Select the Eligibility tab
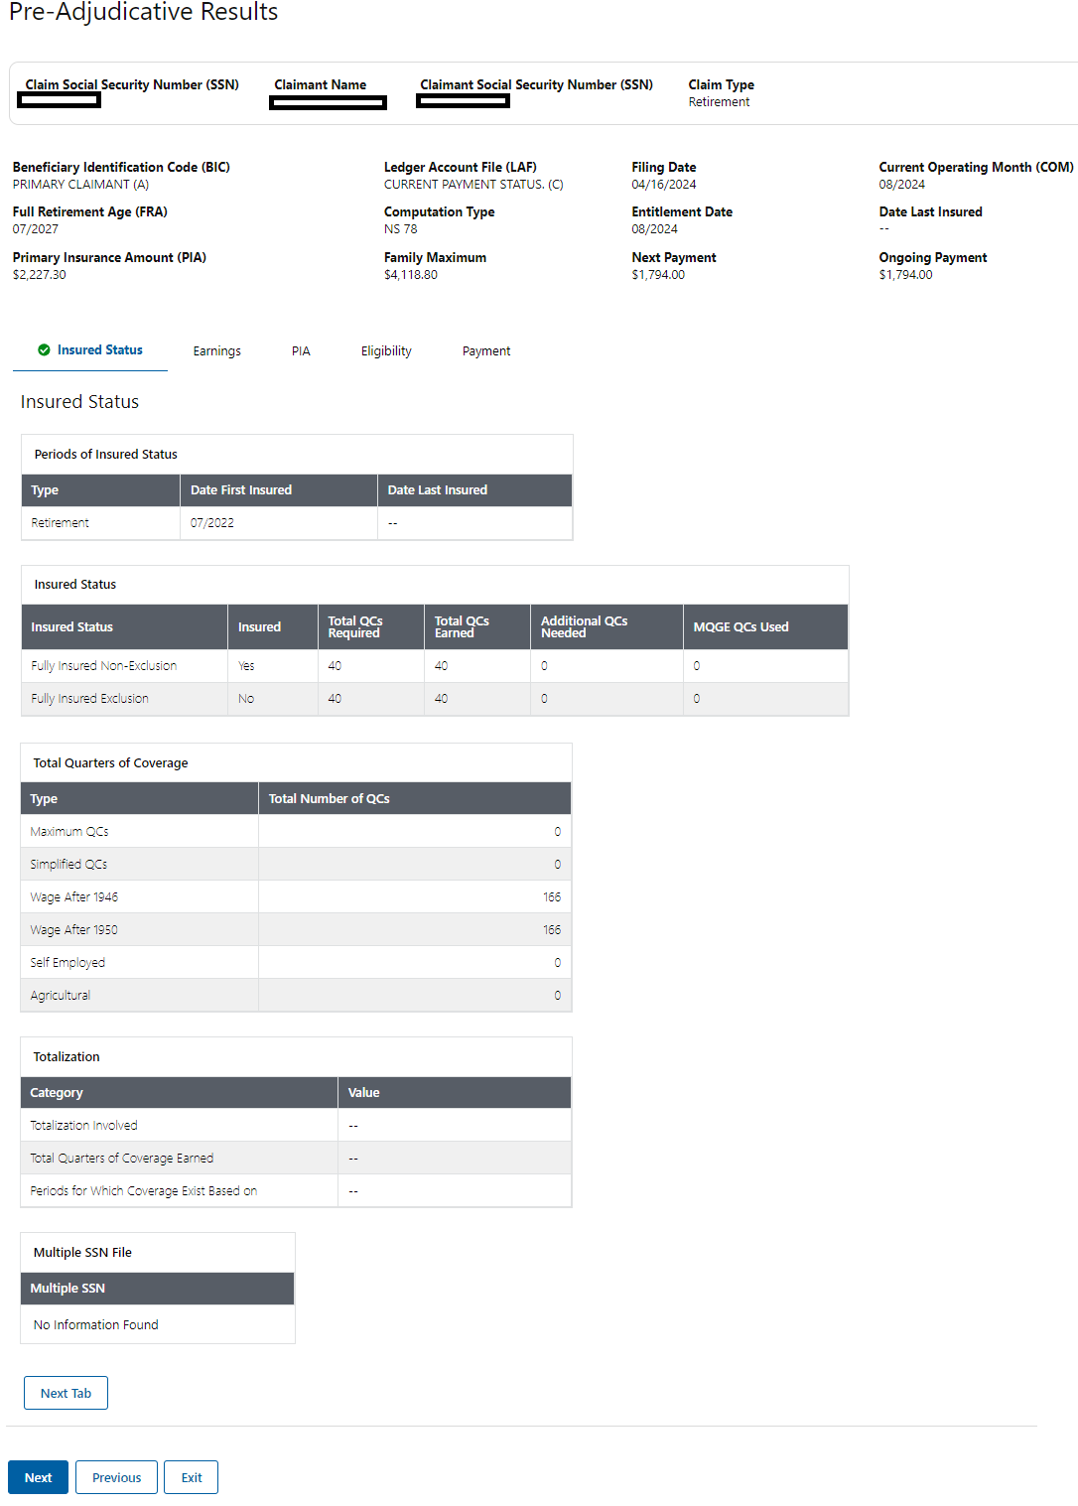Viewport: 1078px width, 1506px height. [386, 351]
